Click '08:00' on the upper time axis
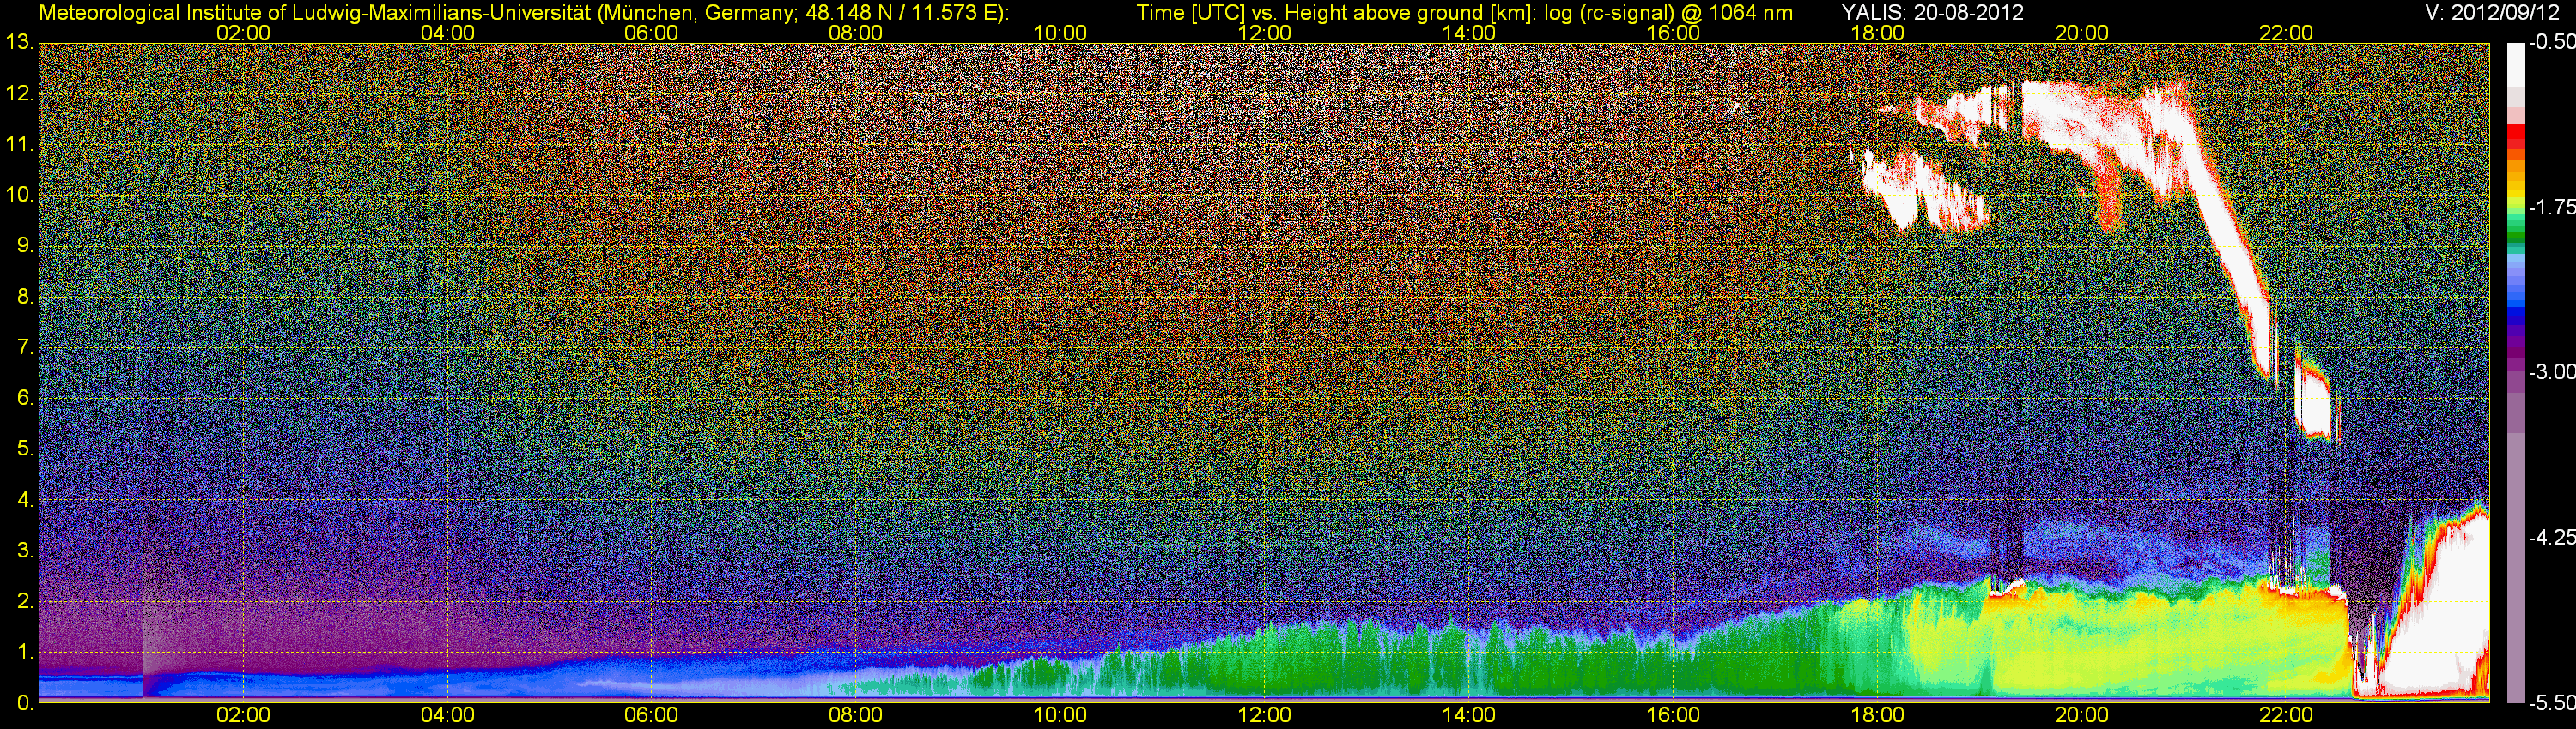This screenshot has width=2576, height=729. tap(856, 33)
